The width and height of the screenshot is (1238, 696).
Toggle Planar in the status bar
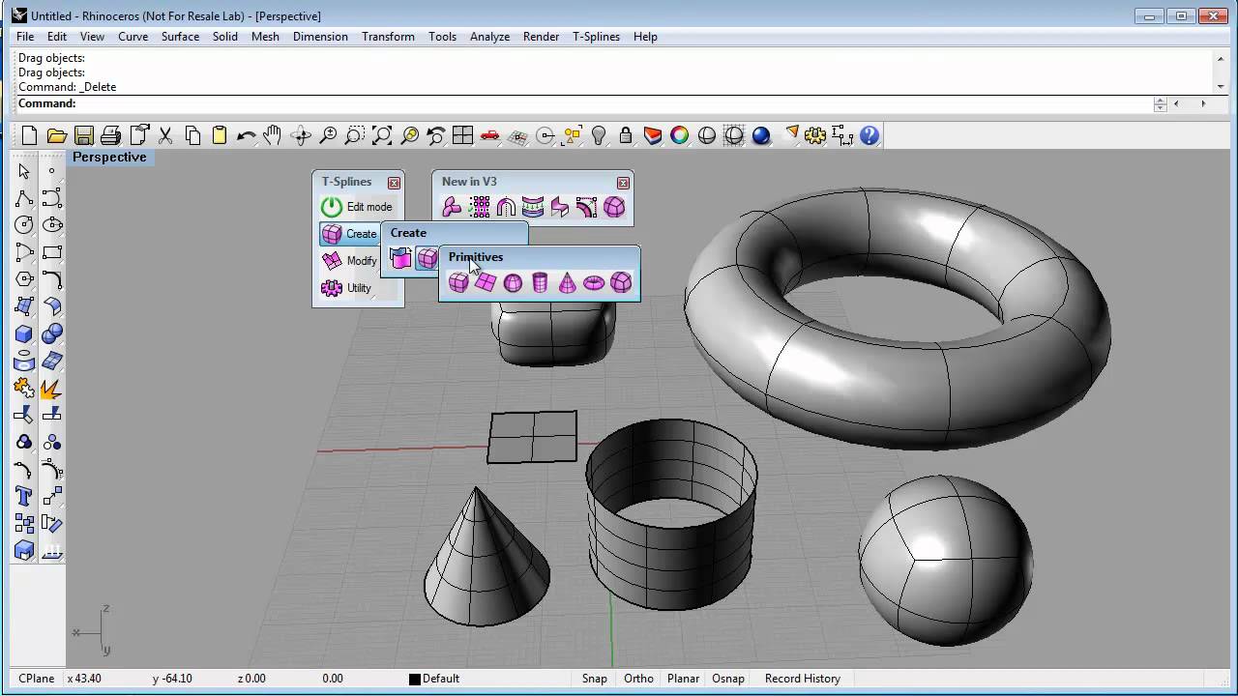point(683,679)
